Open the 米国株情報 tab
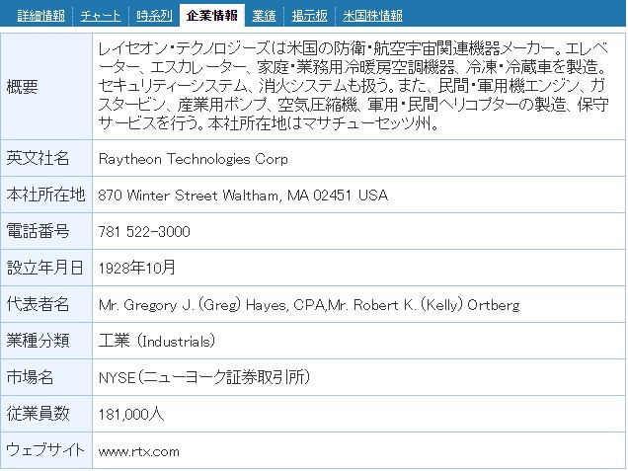The image size is (628, 471). pos(372,16)
